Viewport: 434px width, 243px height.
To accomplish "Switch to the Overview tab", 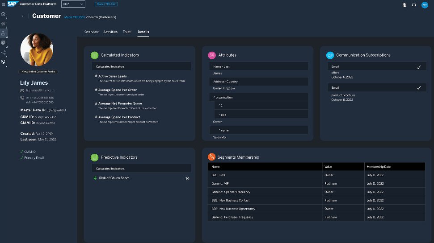I will [91, 32].
